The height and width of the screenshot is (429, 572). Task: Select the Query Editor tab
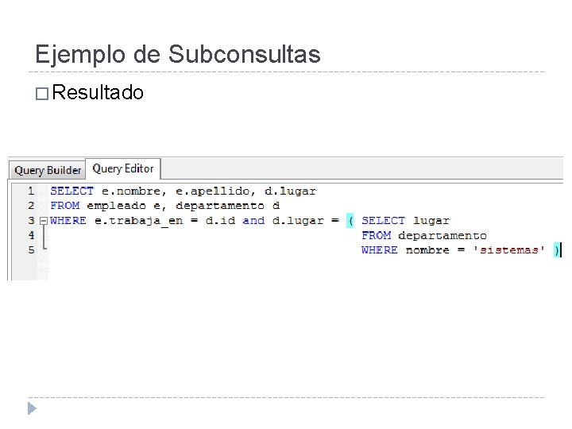tap(123, 169)
